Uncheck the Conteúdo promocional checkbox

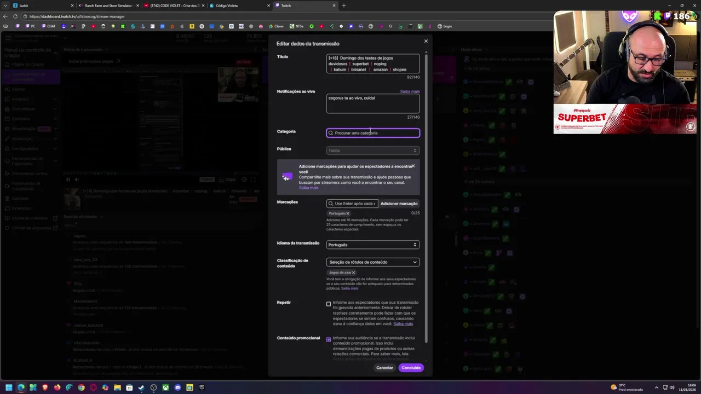tap(329, 339)
